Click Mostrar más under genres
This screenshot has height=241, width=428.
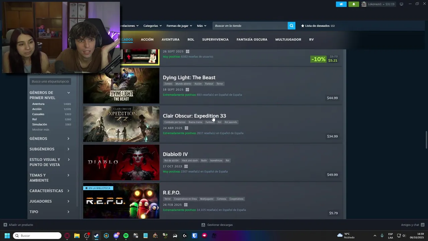point(40,130)
